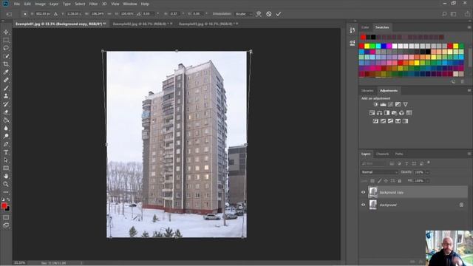This screenshot has width=473, height=266.
Task: Change the screen mode
Action: point(6,225)
